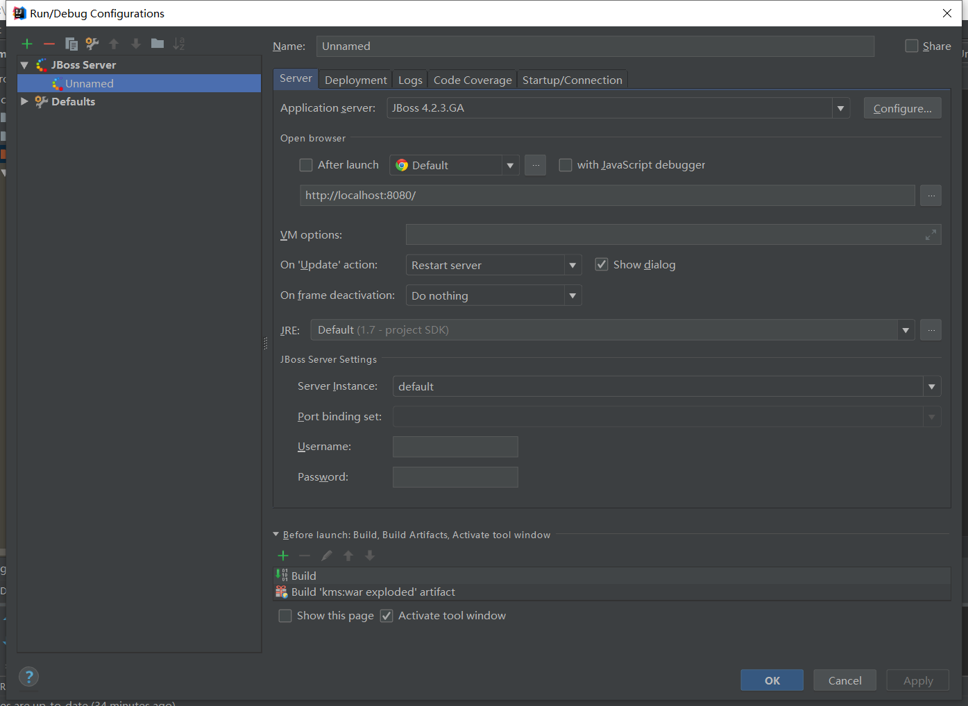Screen dimensions: 968x706
Task: Move before-launch task up
Action: [x=348, y=556]
